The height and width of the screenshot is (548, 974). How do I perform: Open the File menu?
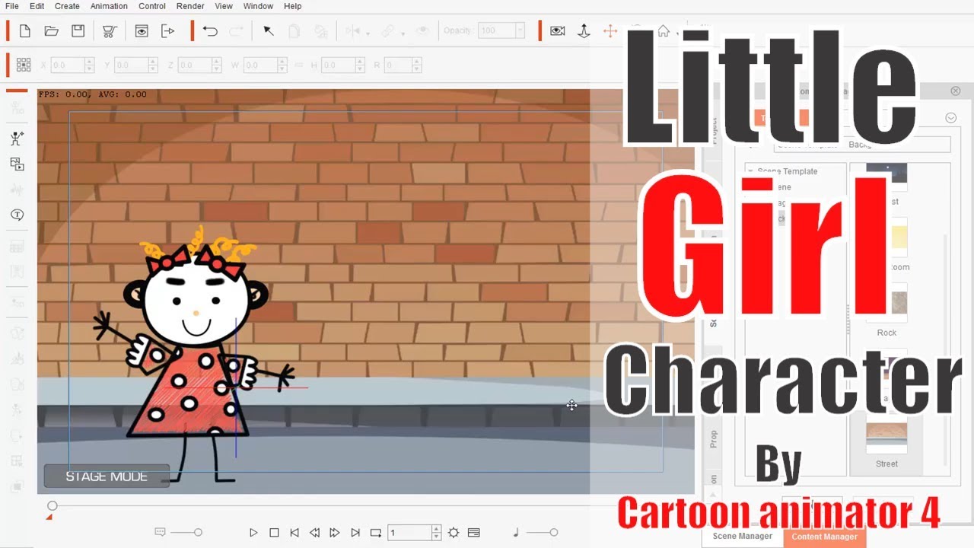coord(11,6)
